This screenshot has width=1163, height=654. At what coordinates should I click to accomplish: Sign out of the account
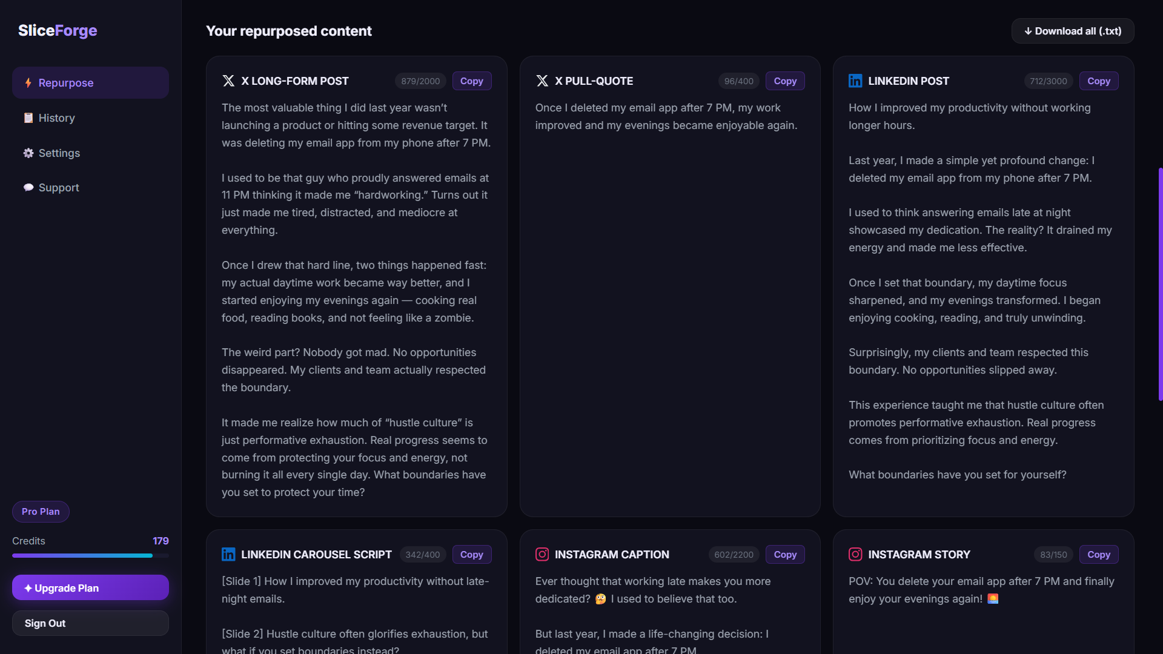point(90,623)
